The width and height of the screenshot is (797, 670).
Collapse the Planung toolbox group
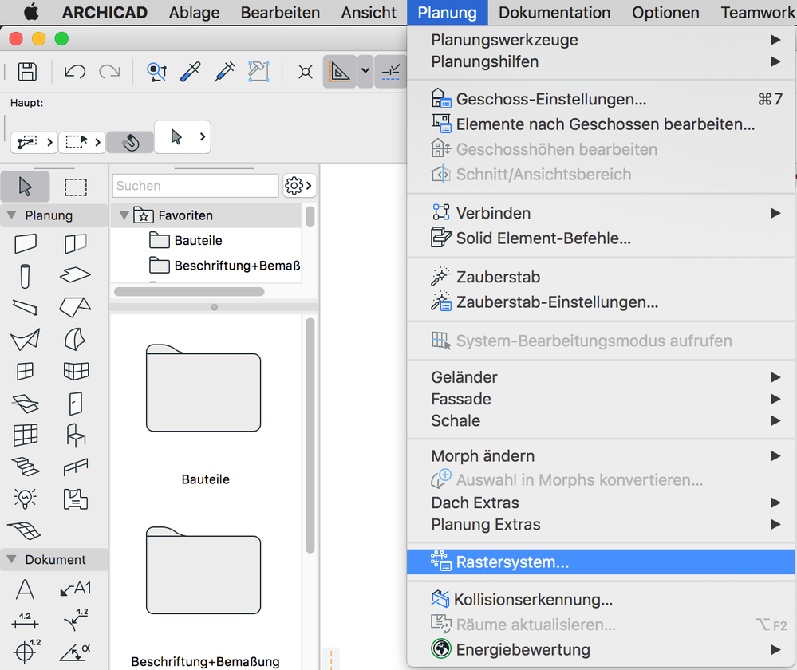tap(12, 215)
